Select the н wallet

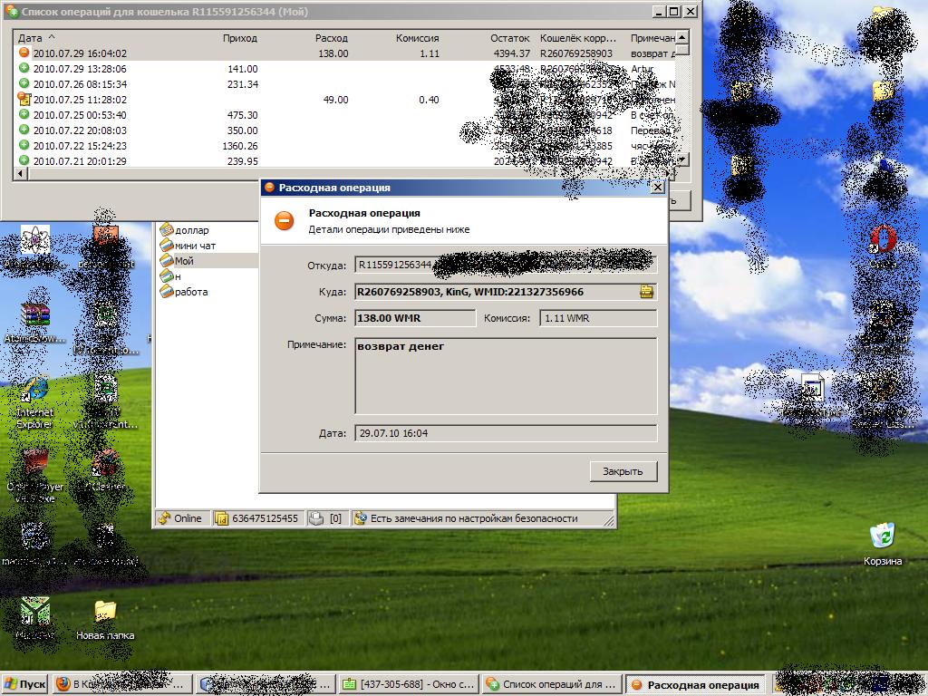178,276
